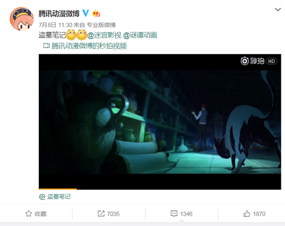Click the membership crown badge icon
285x226 pixels.
(x=96, y=13)
